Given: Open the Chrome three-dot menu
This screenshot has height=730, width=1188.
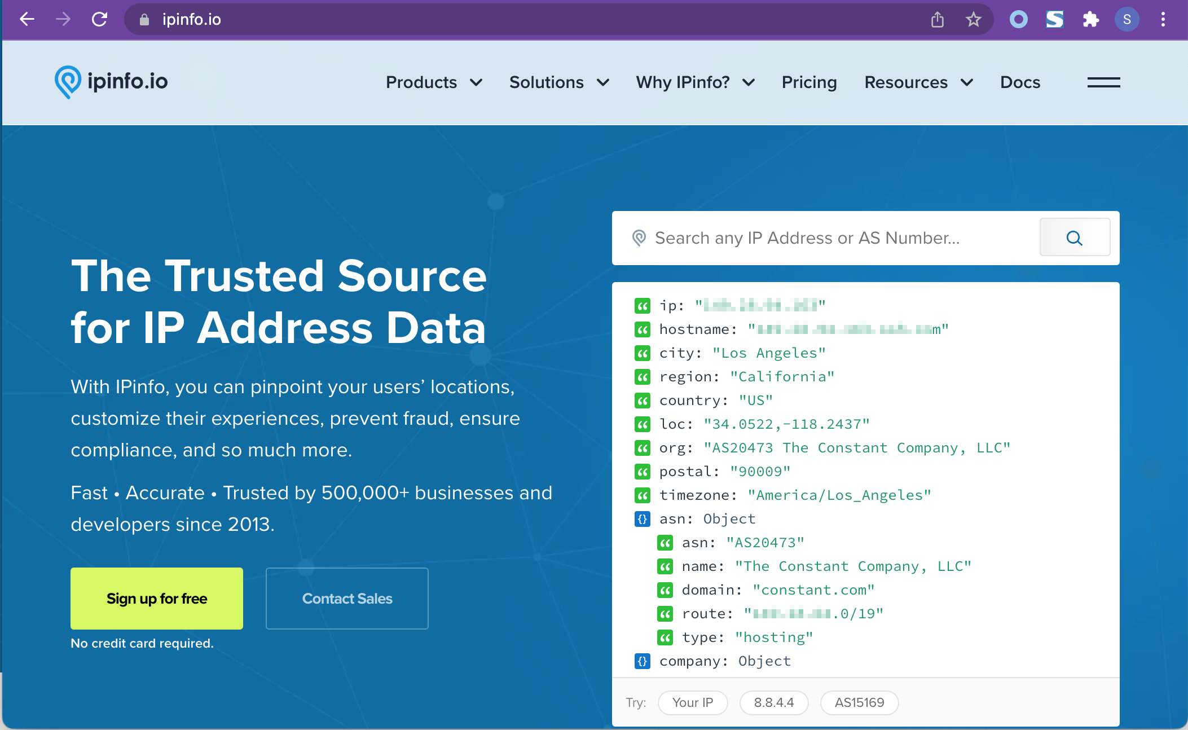Looking at the screenshot, I should (x=1163, y=20).
